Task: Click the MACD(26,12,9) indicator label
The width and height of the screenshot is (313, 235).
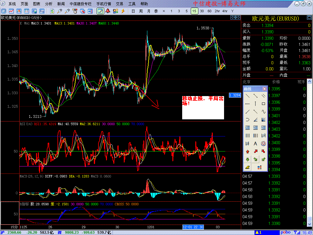Action: click(31, 177)
